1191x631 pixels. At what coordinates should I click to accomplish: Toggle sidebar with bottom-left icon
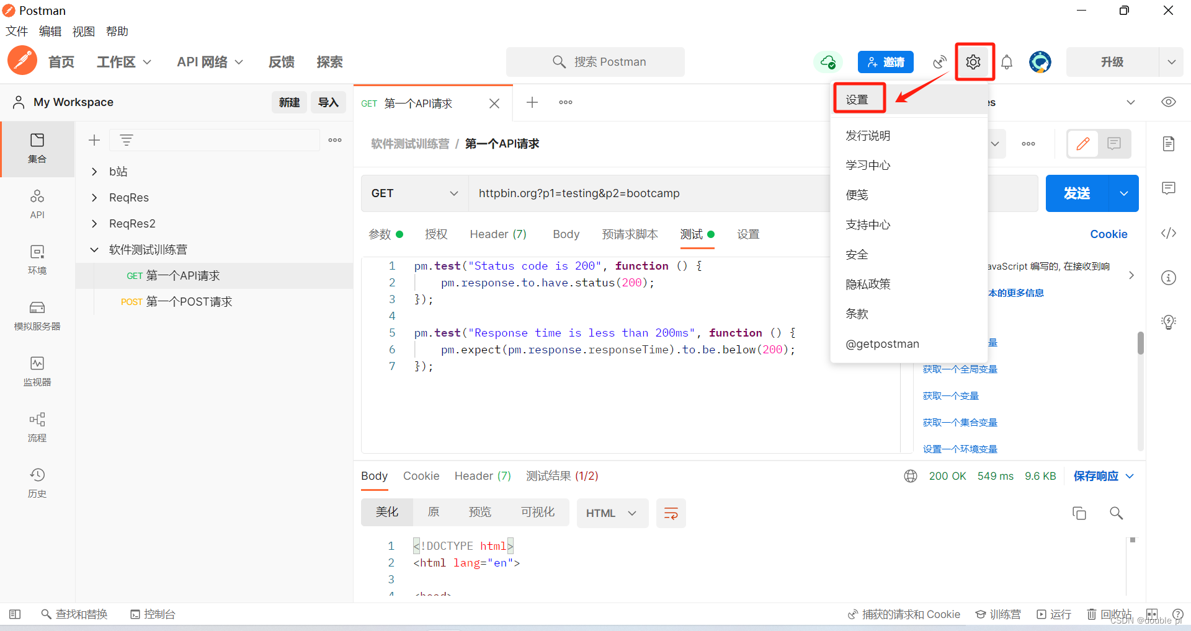15,614
